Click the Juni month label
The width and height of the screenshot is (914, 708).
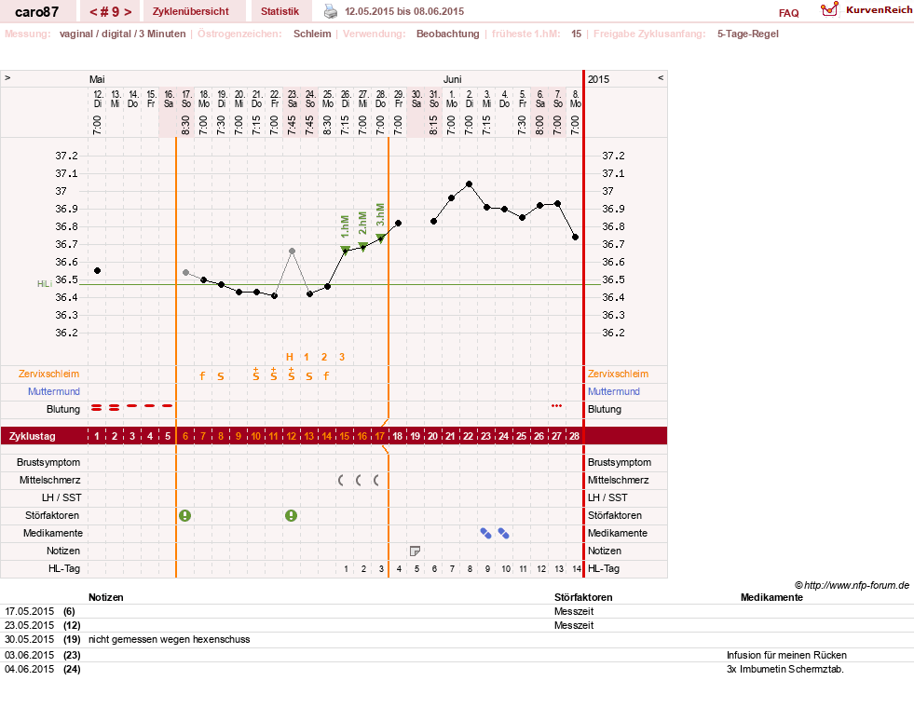[x=452, y=79]
